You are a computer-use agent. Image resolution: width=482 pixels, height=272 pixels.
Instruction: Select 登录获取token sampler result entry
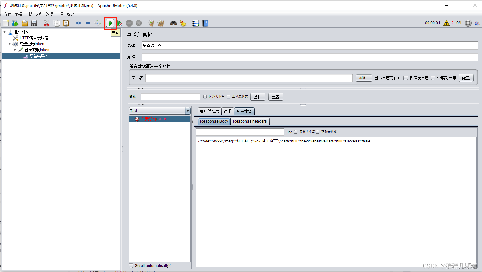click(x=154, y=119)
